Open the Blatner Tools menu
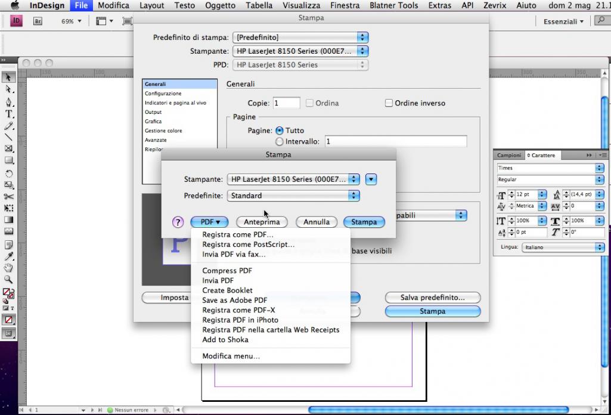Viewport: 611px width, 415px height. coord(393,5)
